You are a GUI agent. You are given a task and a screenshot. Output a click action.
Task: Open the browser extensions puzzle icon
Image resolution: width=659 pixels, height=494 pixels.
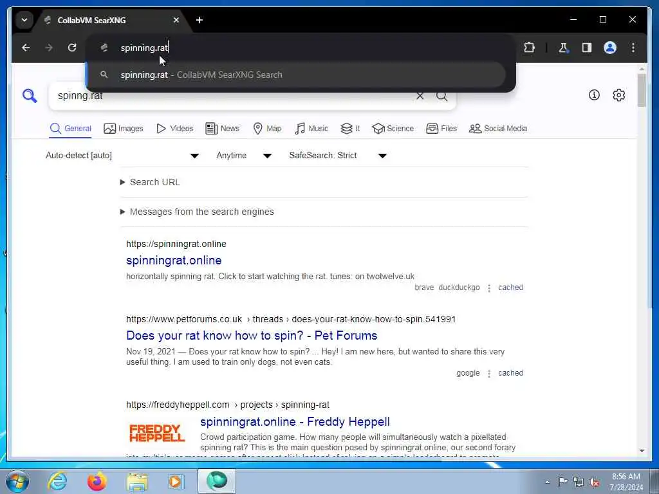point(529,48)
